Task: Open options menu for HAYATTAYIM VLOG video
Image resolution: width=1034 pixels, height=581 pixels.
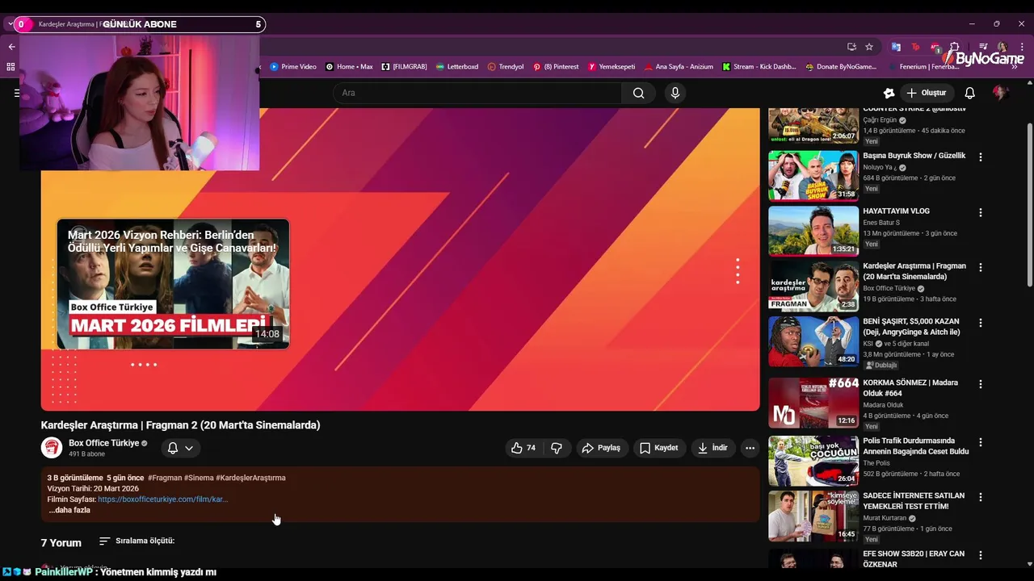Action: [x=981, y=213]
